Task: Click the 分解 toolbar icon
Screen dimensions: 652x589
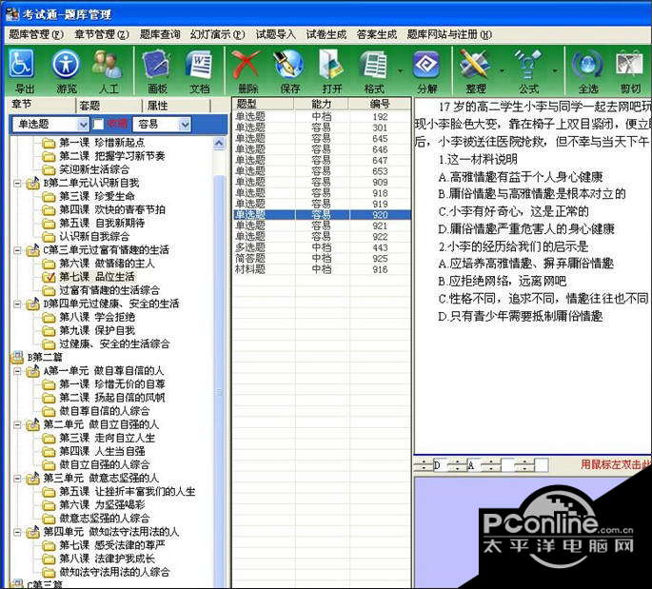Action: pos(426,70)
